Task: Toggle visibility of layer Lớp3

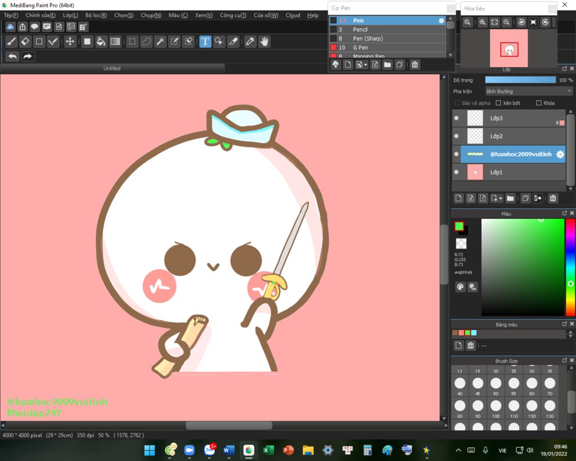Action: (457, 118)
